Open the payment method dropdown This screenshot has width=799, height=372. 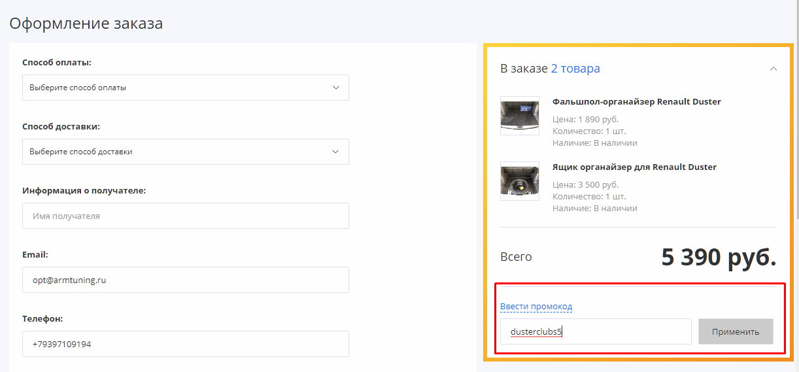click(x=186, y=88)
